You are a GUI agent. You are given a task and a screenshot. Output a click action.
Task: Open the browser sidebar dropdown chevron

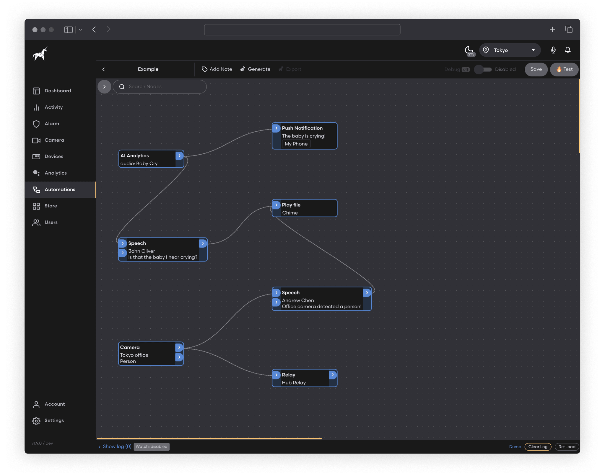(80, 30)
